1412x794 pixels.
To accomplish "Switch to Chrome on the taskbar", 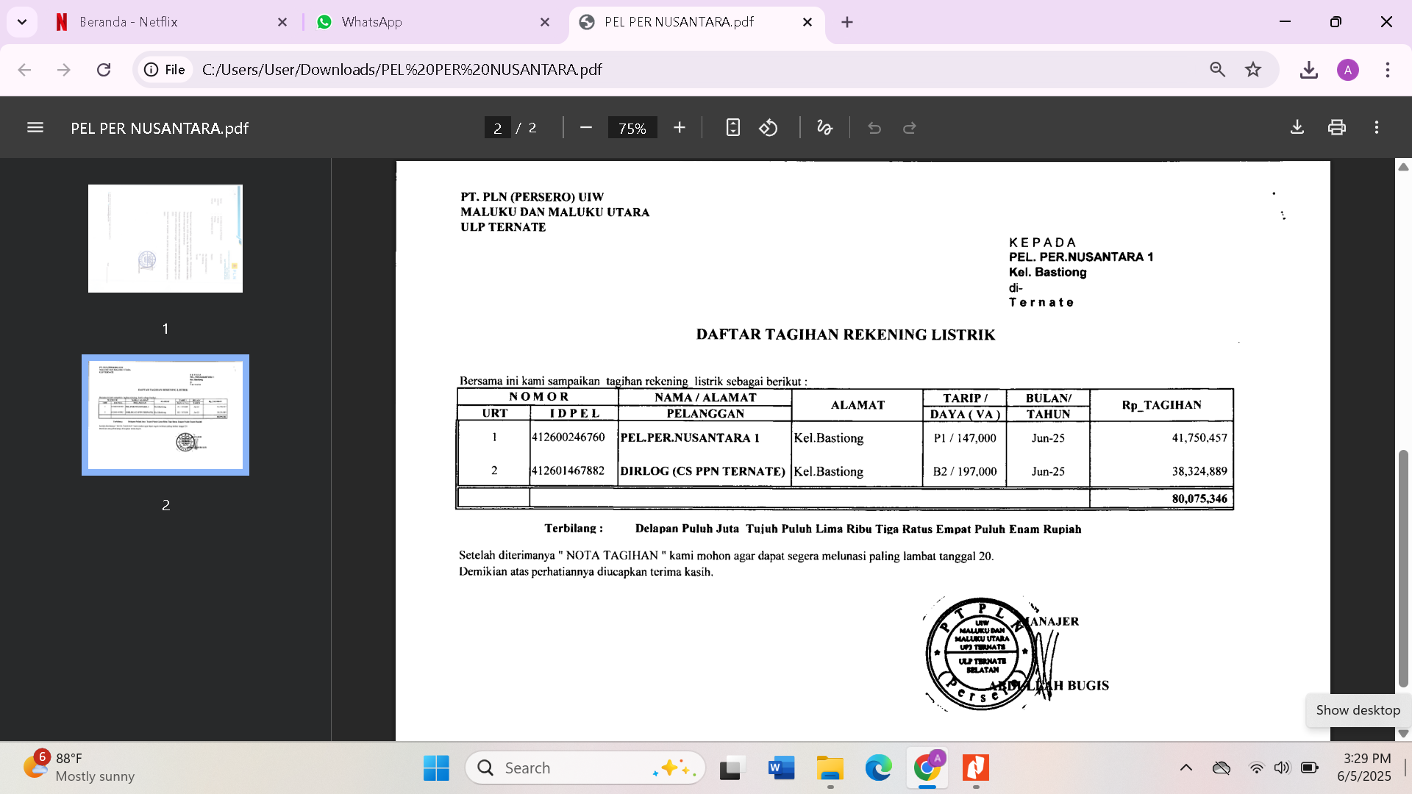I will point(927,768).
